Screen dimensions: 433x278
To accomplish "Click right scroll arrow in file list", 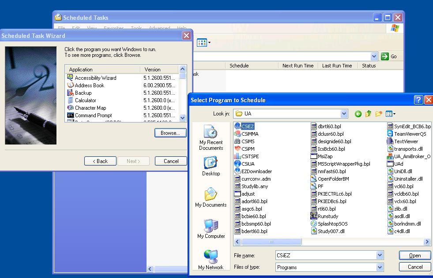I will tap(427, 241).
